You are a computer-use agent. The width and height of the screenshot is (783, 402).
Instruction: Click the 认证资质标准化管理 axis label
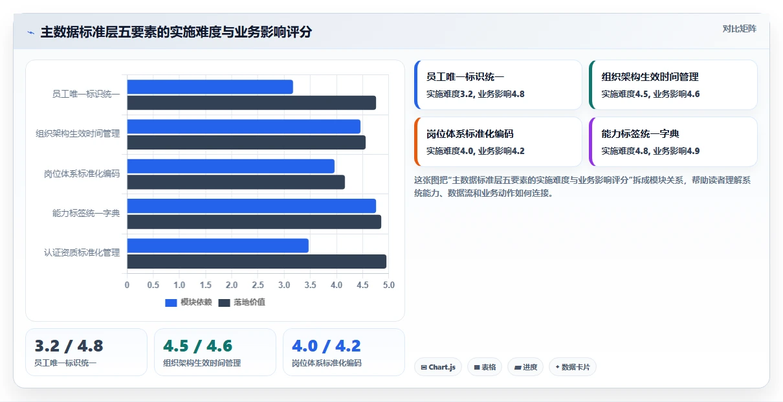click(x=82, y=252)
